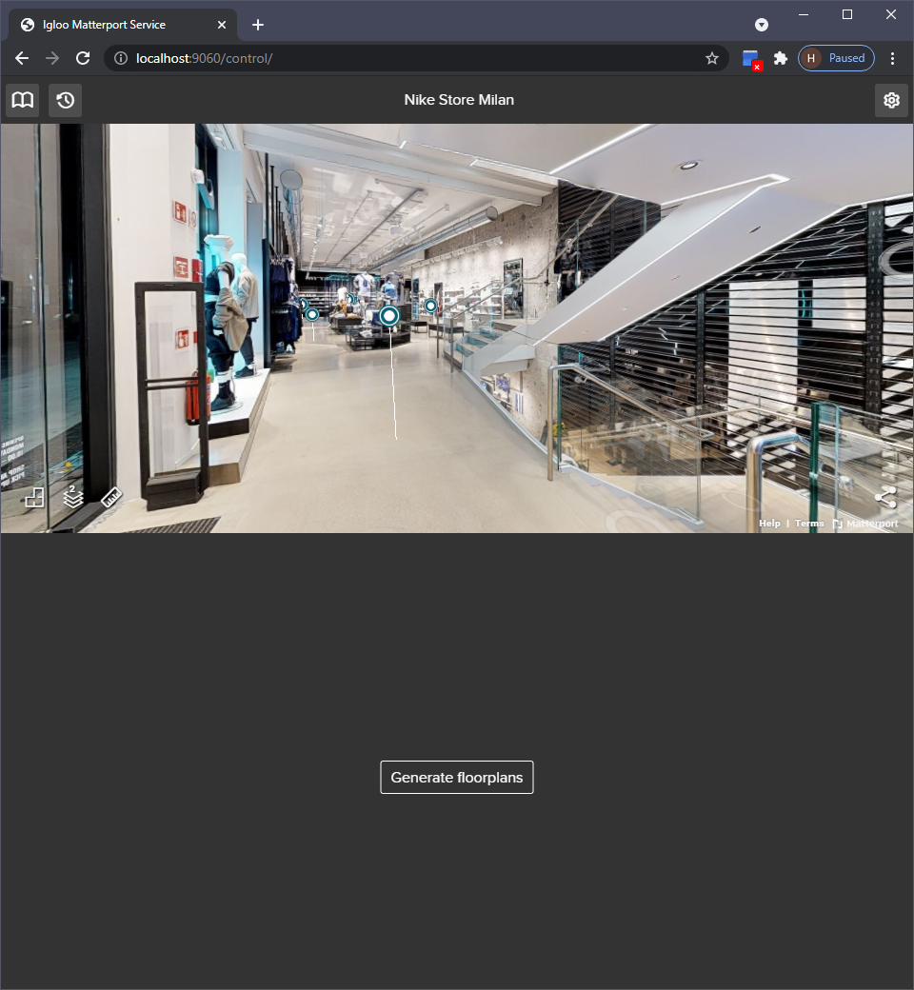Reload the page in the browser
This screenshot has height=990, width=914.
pyautogui.click(x=83, y=58)
